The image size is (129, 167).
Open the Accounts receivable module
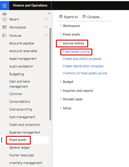[x=23, y=51]
